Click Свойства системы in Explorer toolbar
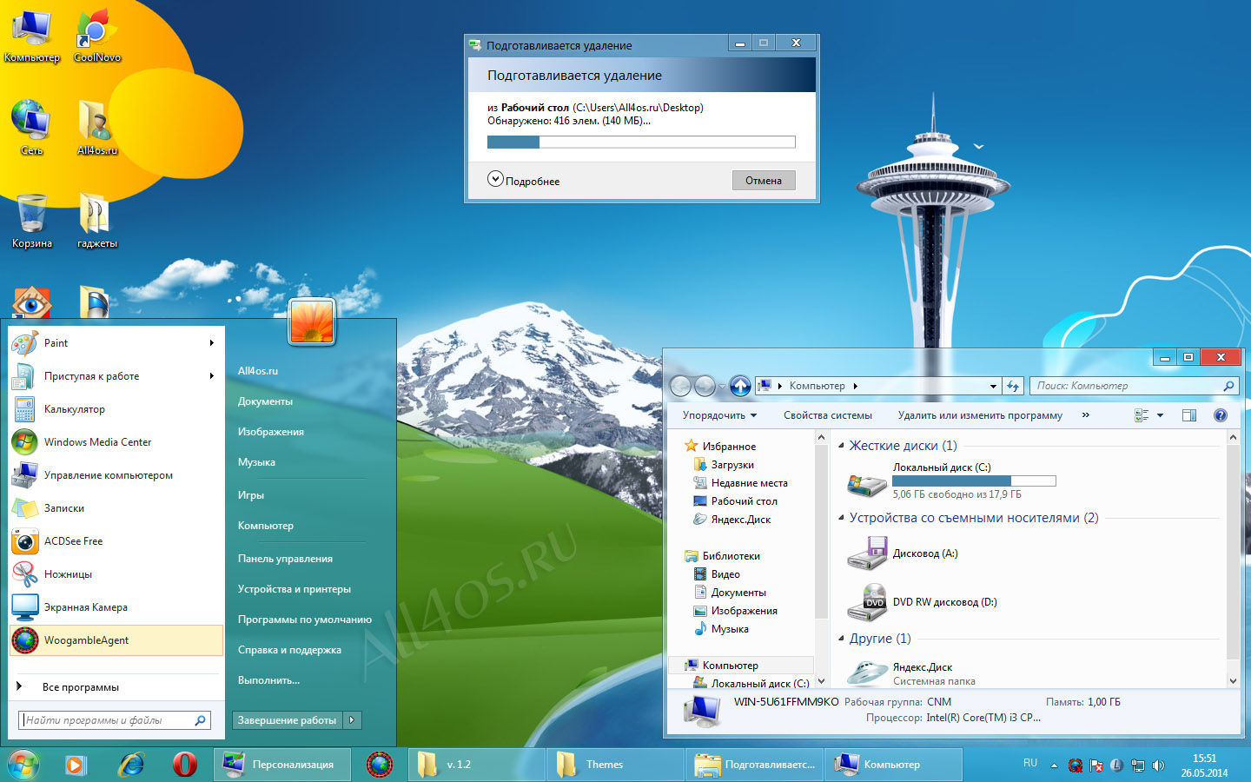The image size is (1251, 782). coord(828,415)
